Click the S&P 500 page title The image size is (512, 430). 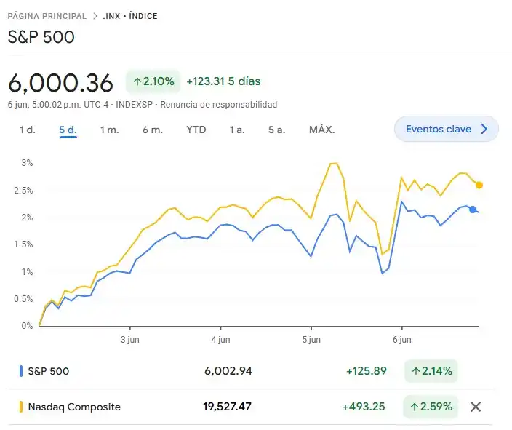click(41, 37)
